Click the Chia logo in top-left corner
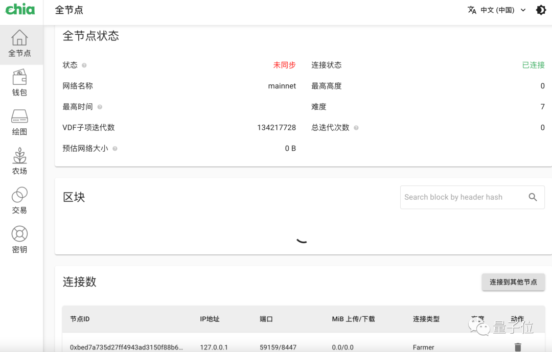This screenshot has width=552, height=352. [x=20, y=9]
